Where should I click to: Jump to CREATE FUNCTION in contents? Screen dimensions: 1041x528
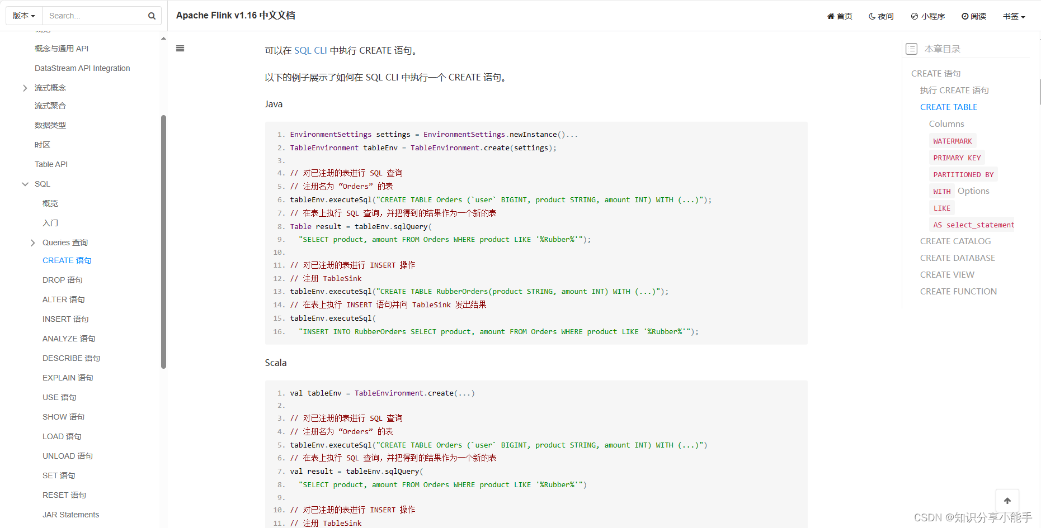958,292
